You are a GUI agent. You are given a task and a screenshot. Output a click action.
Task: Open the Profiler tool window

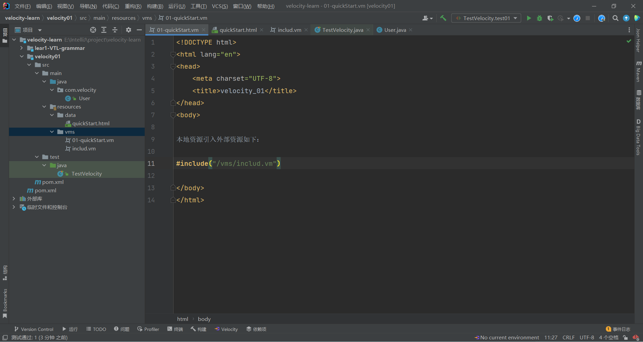coord(148,329)
